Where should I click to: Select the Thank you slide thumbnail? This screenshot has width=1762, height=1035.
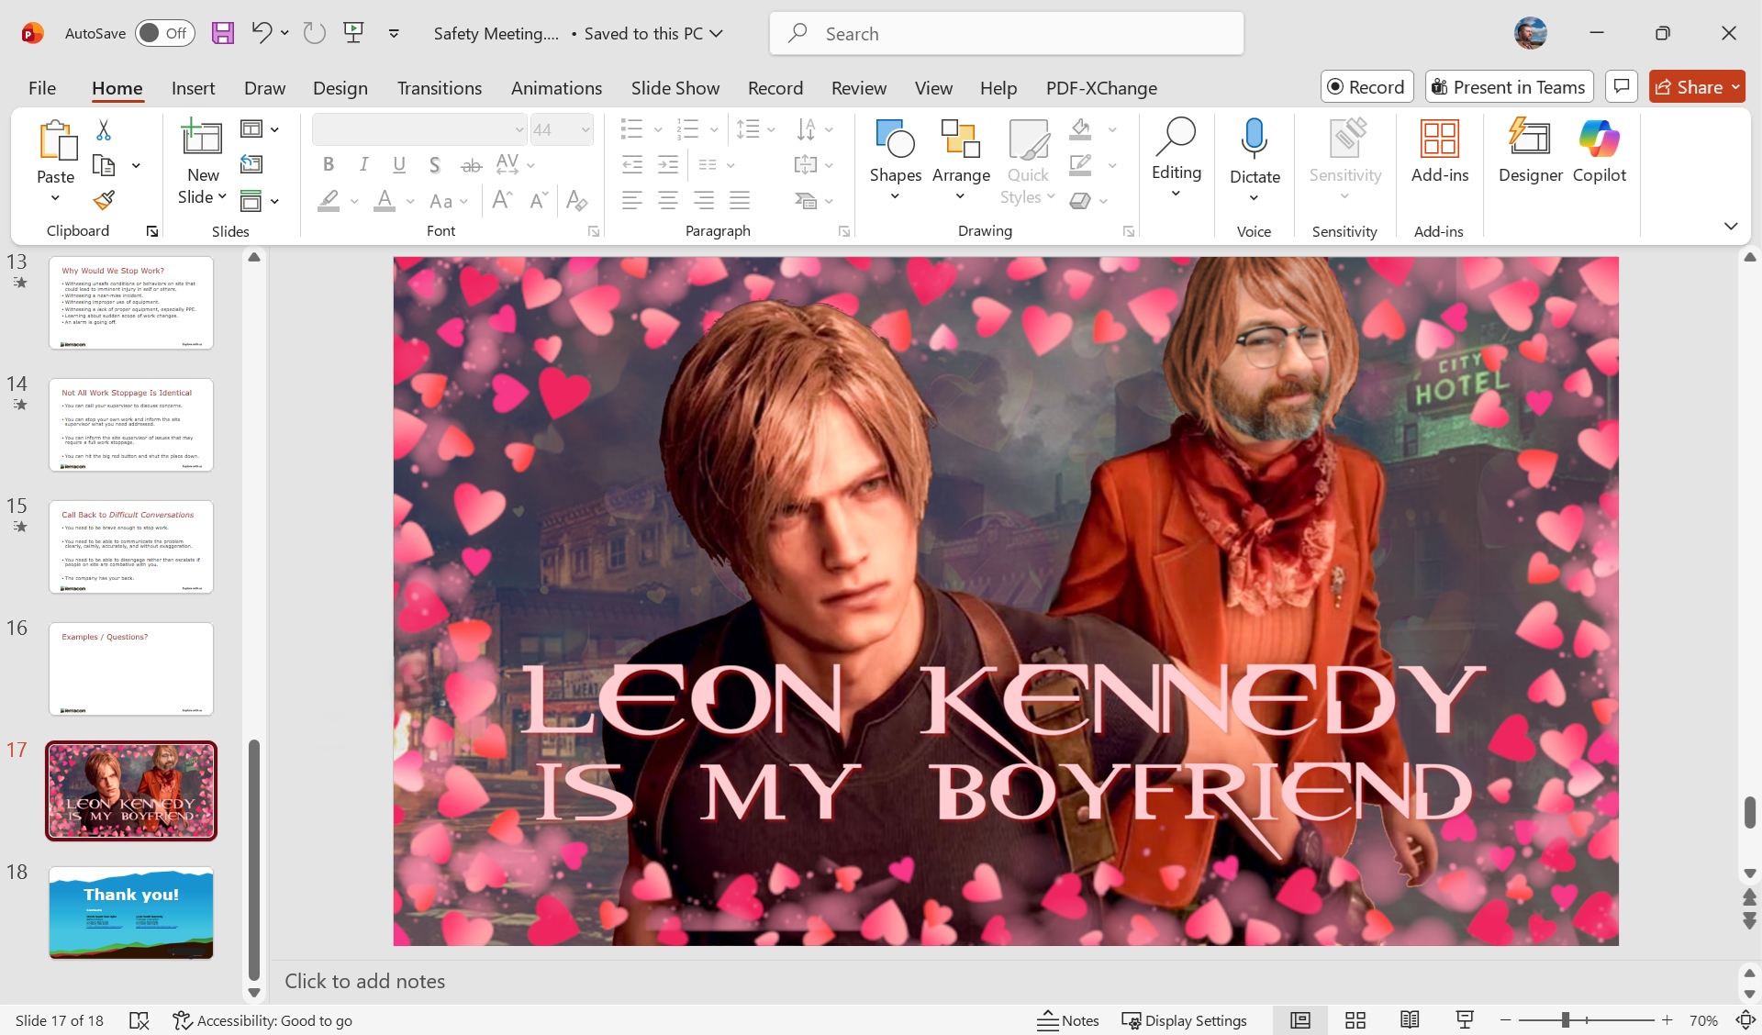click(131, 913)
